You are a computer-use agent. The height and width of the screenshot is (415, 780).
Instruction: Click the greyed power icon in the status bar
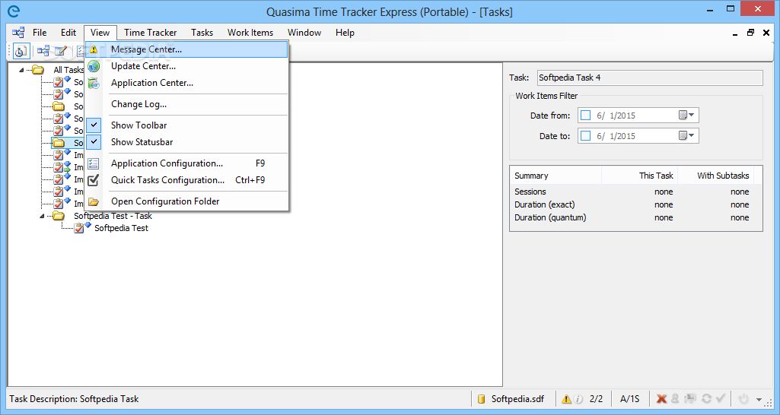pos(743,398)
